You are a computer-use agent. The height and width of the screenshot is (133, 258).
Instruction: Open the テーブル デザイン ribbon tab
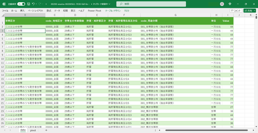pos(113,11)
